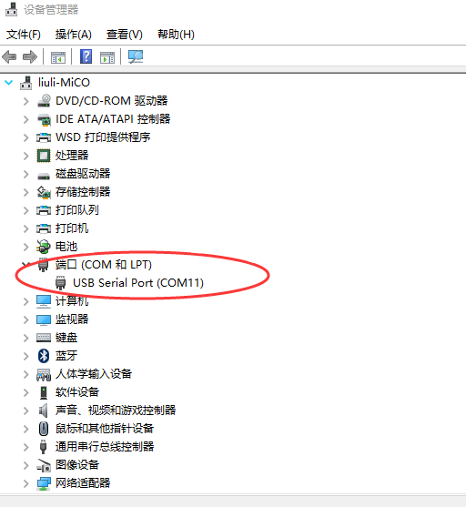
Task: Open the 操作(A) menu
Action: tap(74, 35)
